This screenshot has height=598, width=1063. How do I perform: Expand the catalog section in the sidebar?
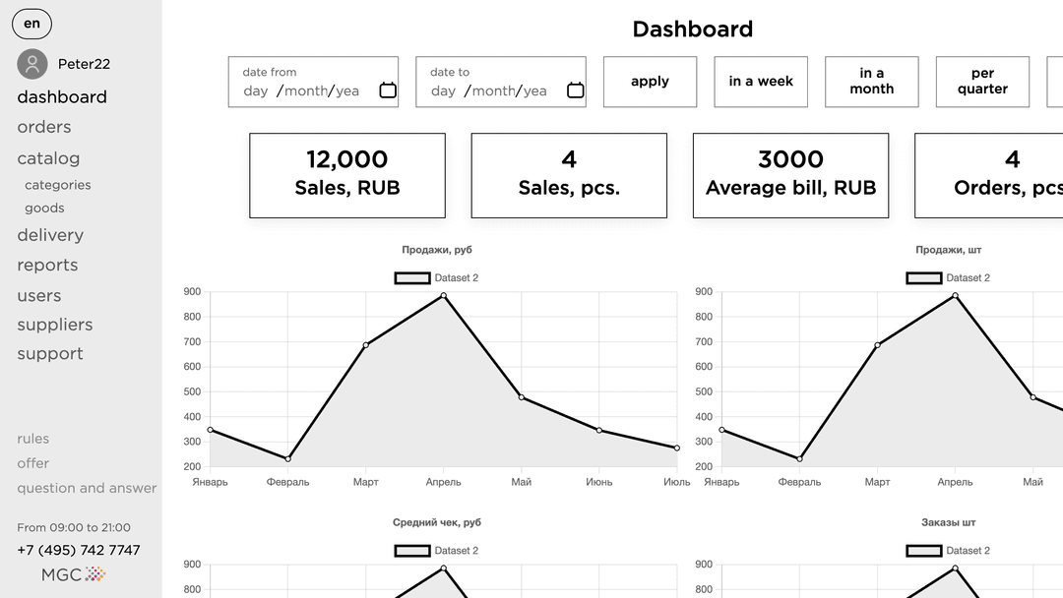(x=48, y=158)
